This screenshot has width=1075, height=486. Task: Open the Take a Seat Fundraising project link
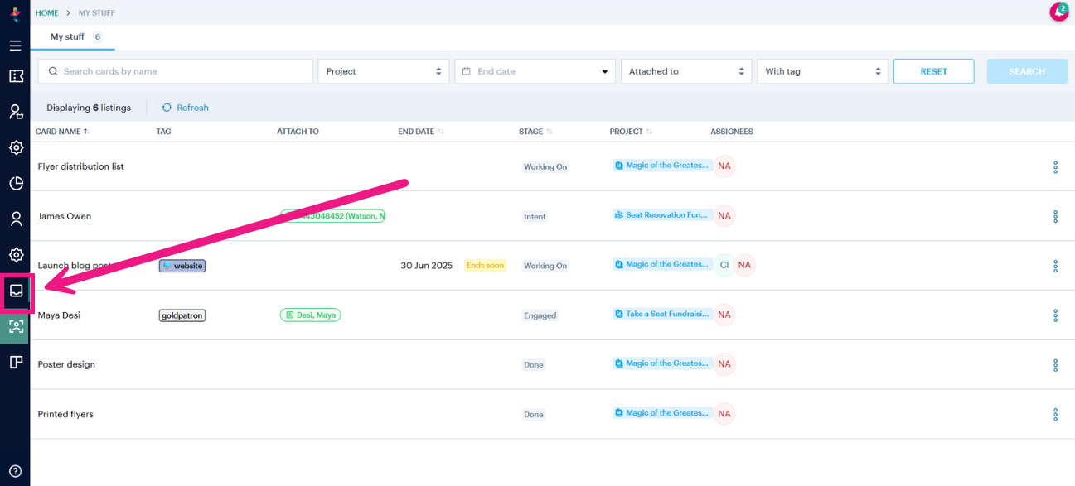coord(661,315)
